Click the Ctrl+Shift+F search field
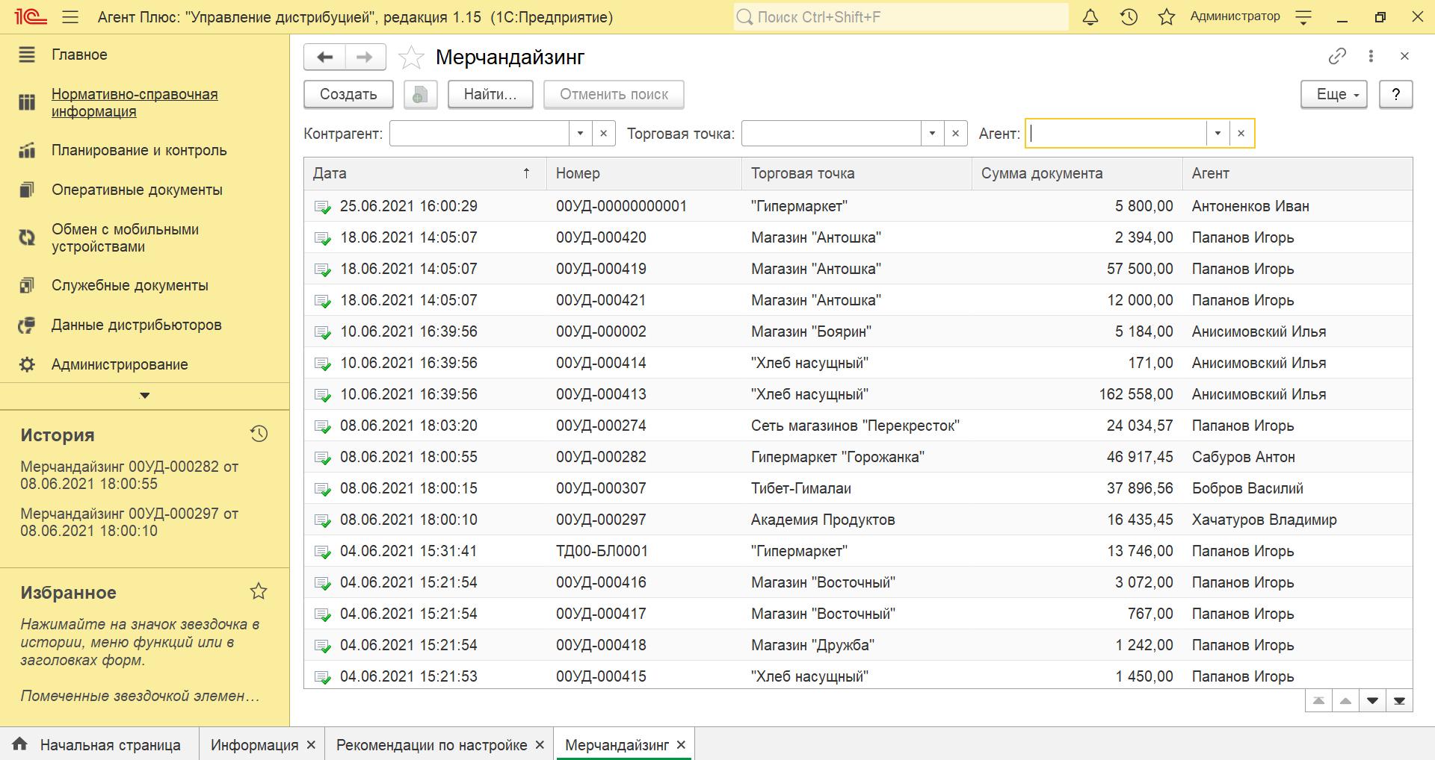Screen dimensions: 1435x760 (x=901, y=16)
